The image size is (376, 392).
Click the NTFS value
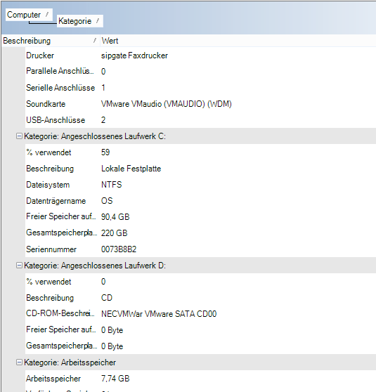click(x=111, y=185)
